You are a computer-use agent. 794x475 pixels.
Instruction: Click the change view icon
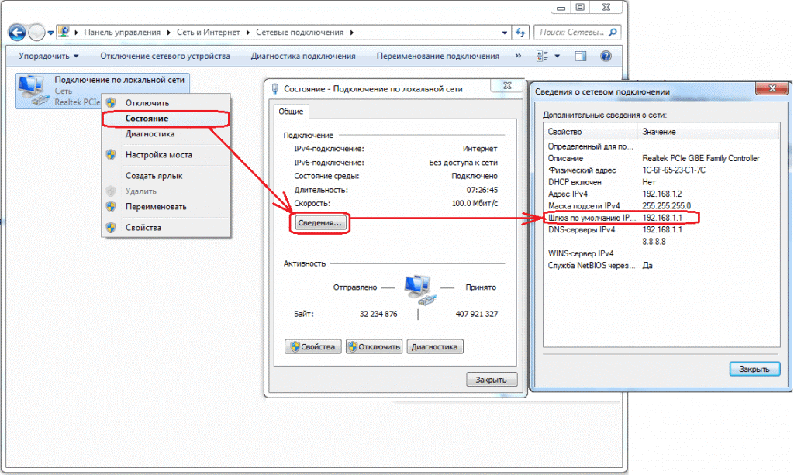click(543, 57)
